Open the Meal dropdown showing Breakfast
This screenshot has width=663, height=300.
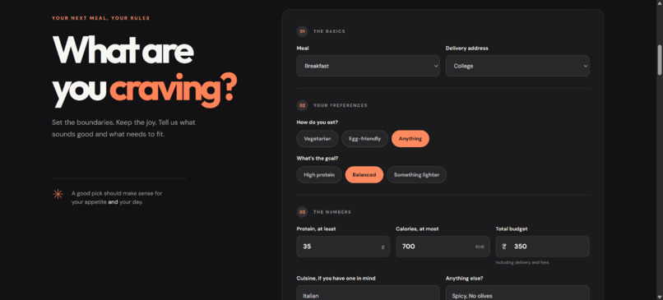pos(368,66)
